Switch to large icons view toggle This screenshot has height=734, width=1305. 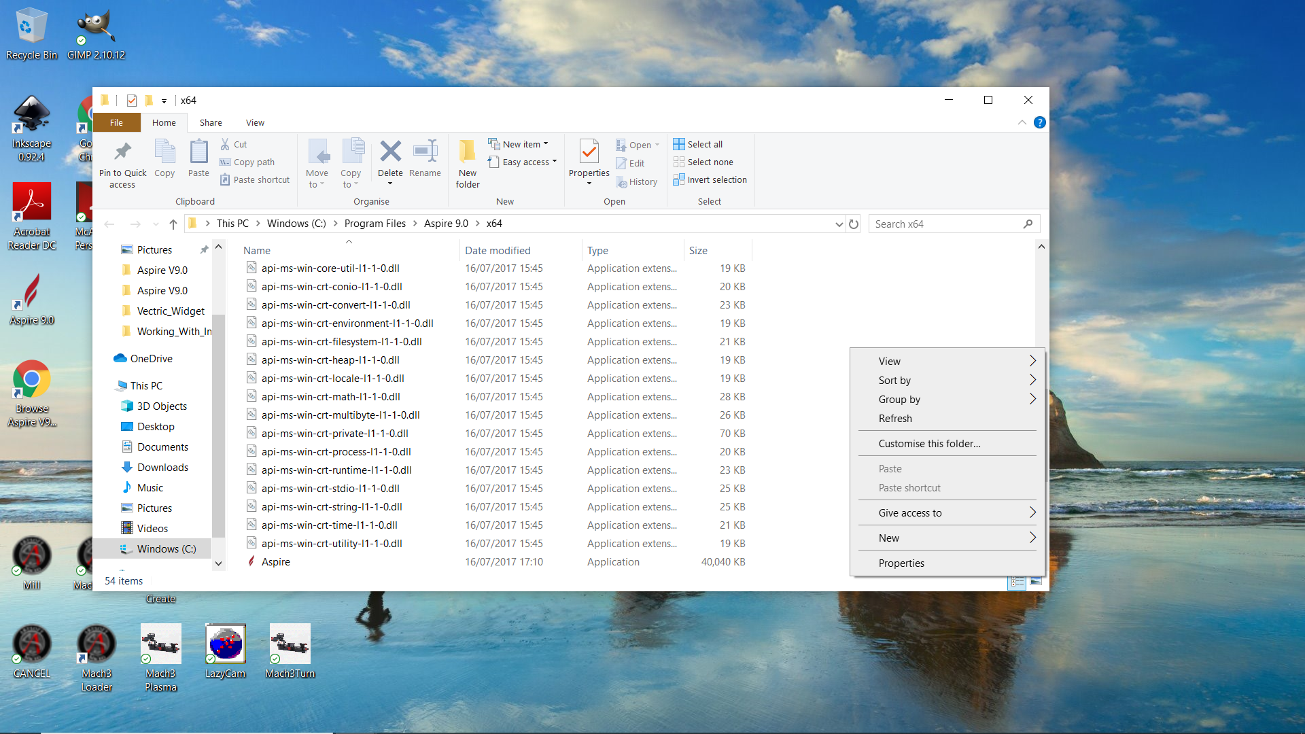point(1035,582)
